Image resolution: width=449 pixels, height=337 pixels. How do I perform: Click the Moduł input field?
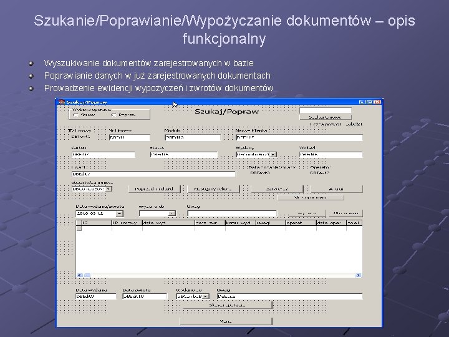pos(193,137)
